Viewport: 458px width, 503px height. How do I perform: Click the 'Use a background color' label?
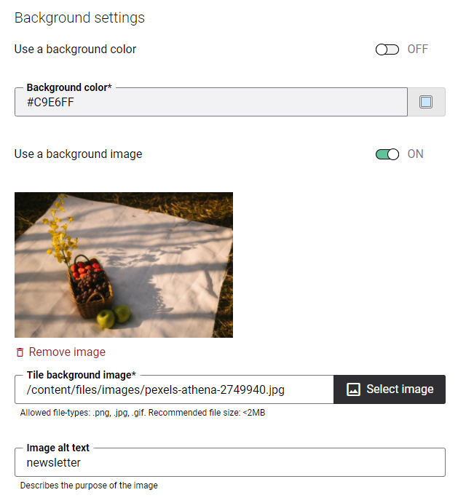pyautogui.click(x=76, y=49)
